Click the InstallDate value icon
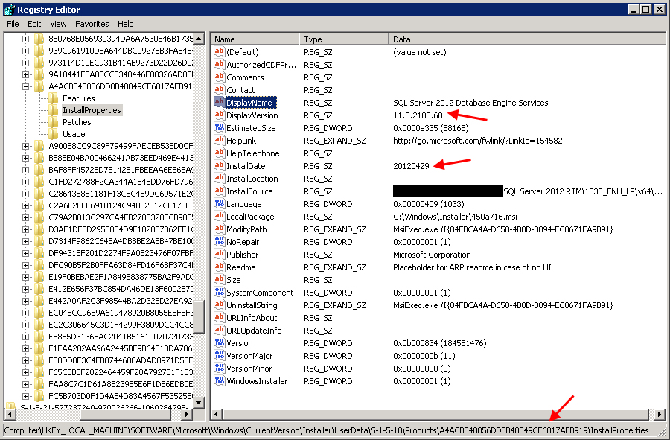The width and height of the screenshot is (670, 440). 219,166
